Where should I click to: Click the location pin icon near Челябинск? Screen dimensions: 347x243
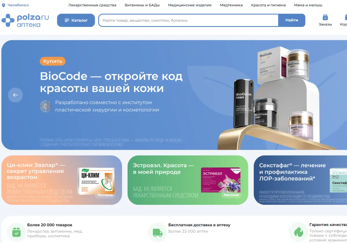(3, 5)
